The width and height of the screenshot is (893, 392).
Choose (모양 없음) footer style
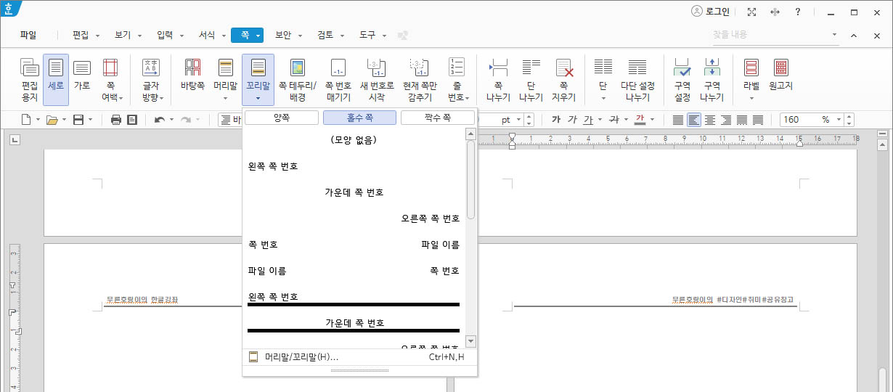354,140
